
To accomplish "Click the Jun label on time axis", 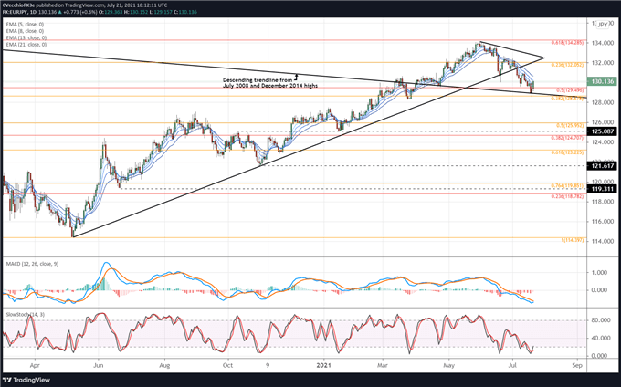I will (x=99, y=365).
